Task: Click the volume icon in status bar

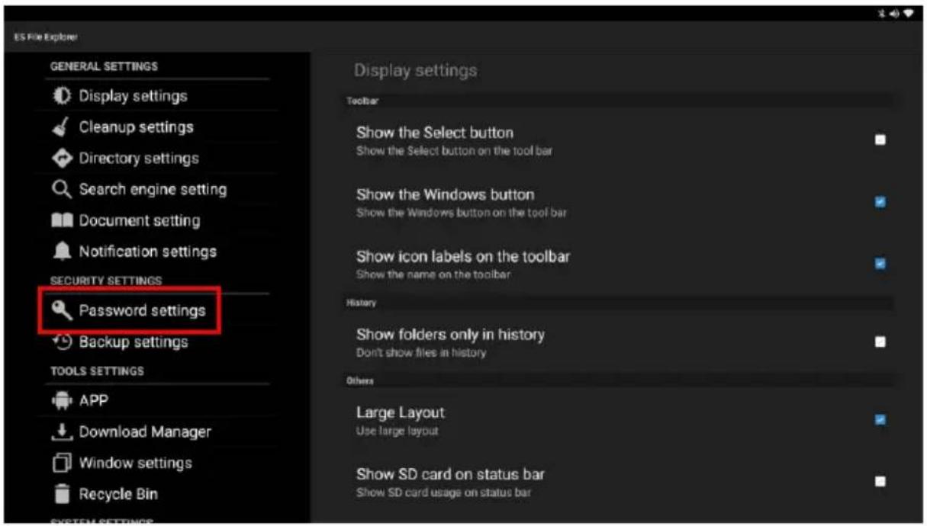Action: click(893, 14)
